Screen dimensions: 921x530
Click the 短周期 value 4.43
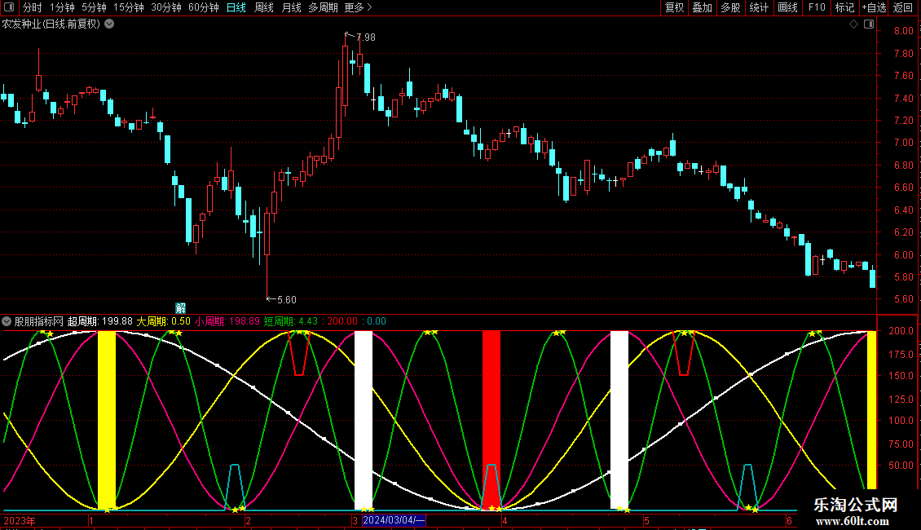308,321
